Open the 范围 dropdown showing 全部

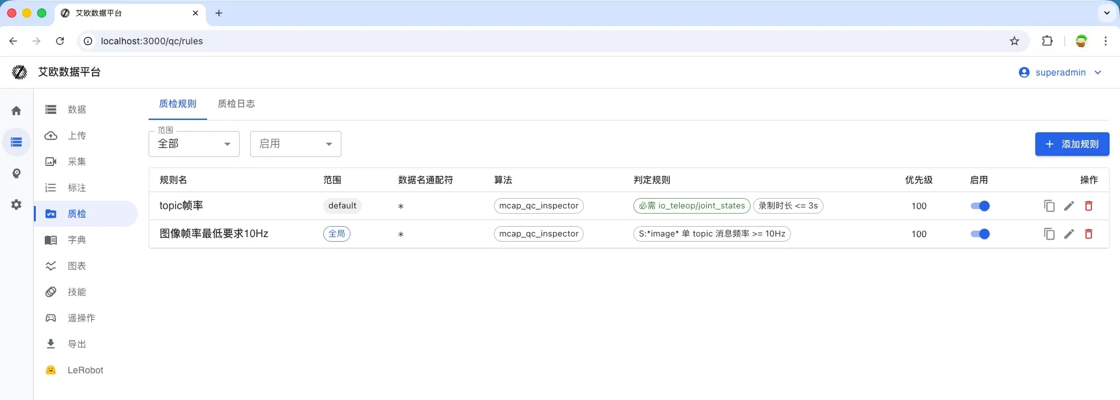coord(194,144)
